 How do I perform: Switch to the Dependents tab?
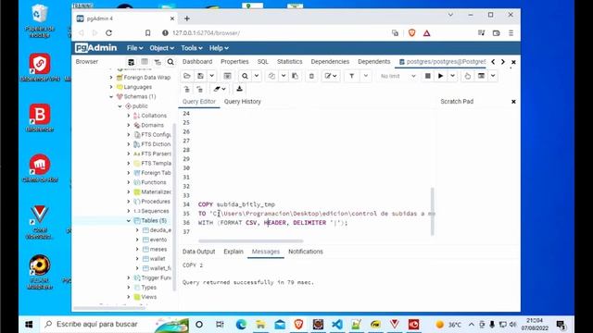(x=373, y=62)
